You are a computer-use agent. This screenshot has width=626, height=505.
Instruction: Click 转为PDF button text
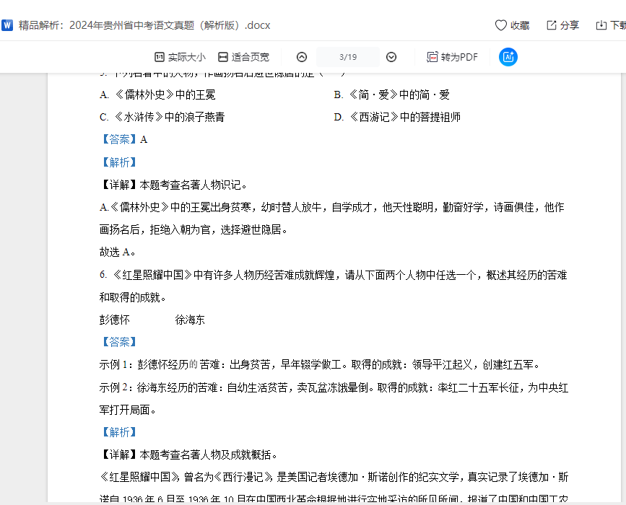(x=459, y=57)
